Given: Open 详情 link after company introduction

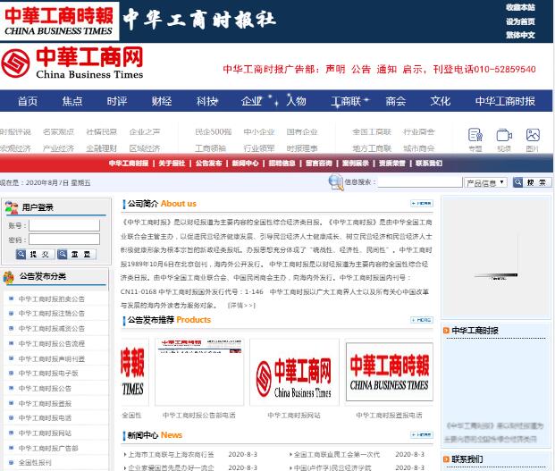Looking at the screenshot, I should (241, 306).
